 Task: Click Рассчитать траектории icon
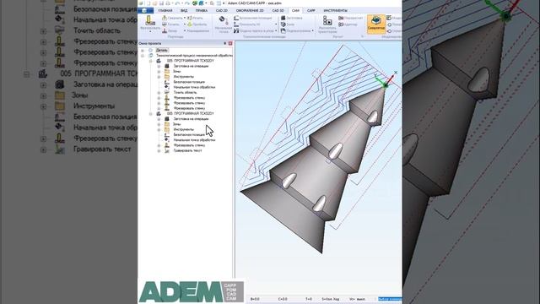point(327,20)
